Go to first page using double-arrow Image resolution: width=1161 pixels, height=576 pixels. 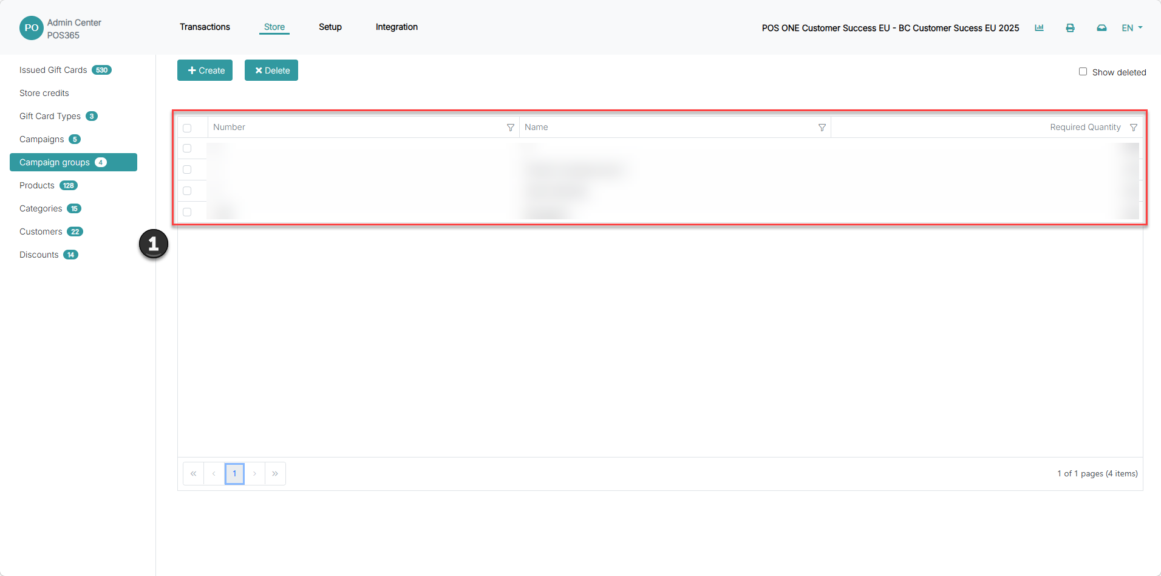(x=193, y=474)
